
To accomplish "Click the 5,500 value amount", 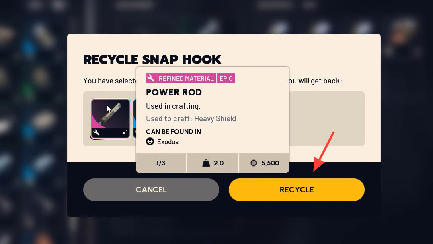I will (270, 163).
